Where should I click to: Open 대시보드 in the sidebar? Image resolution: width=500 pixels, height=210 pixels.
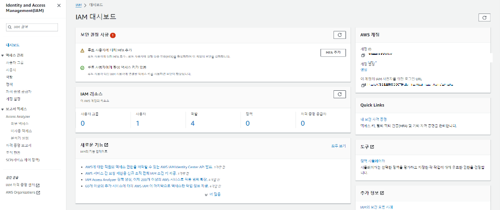(x=13, y=45)
